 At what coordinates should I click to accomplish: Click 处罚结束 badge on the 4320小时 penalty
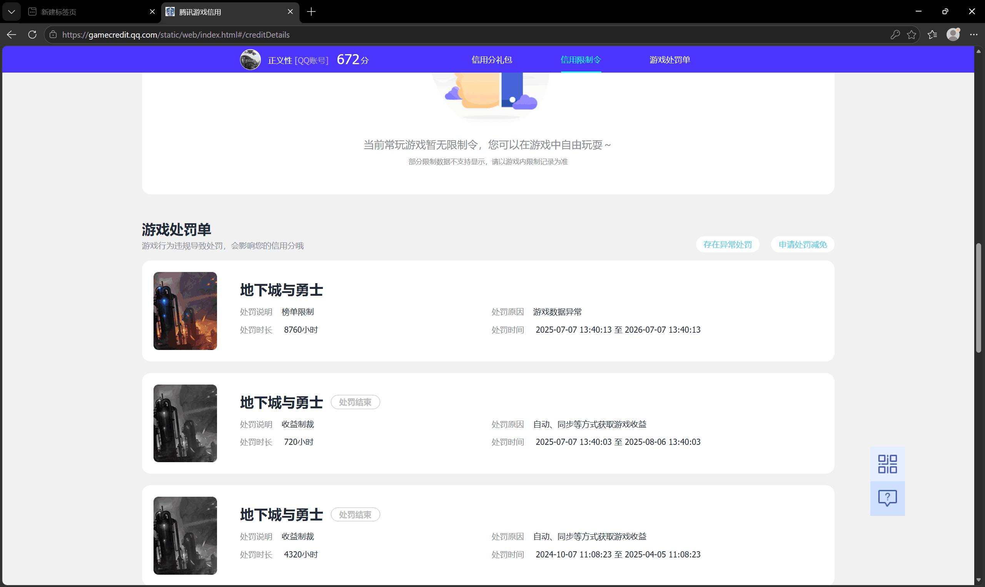coord(355,515)
